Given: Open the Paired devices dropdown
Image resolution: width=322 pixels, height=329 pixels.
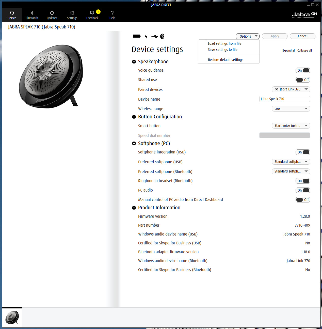Looking at the screenshot, I should pyautogui.click(x=291, y=89).
